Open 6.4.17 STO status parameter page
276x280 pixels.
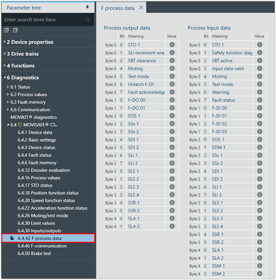pyautogui.click(x=35, y=185)
